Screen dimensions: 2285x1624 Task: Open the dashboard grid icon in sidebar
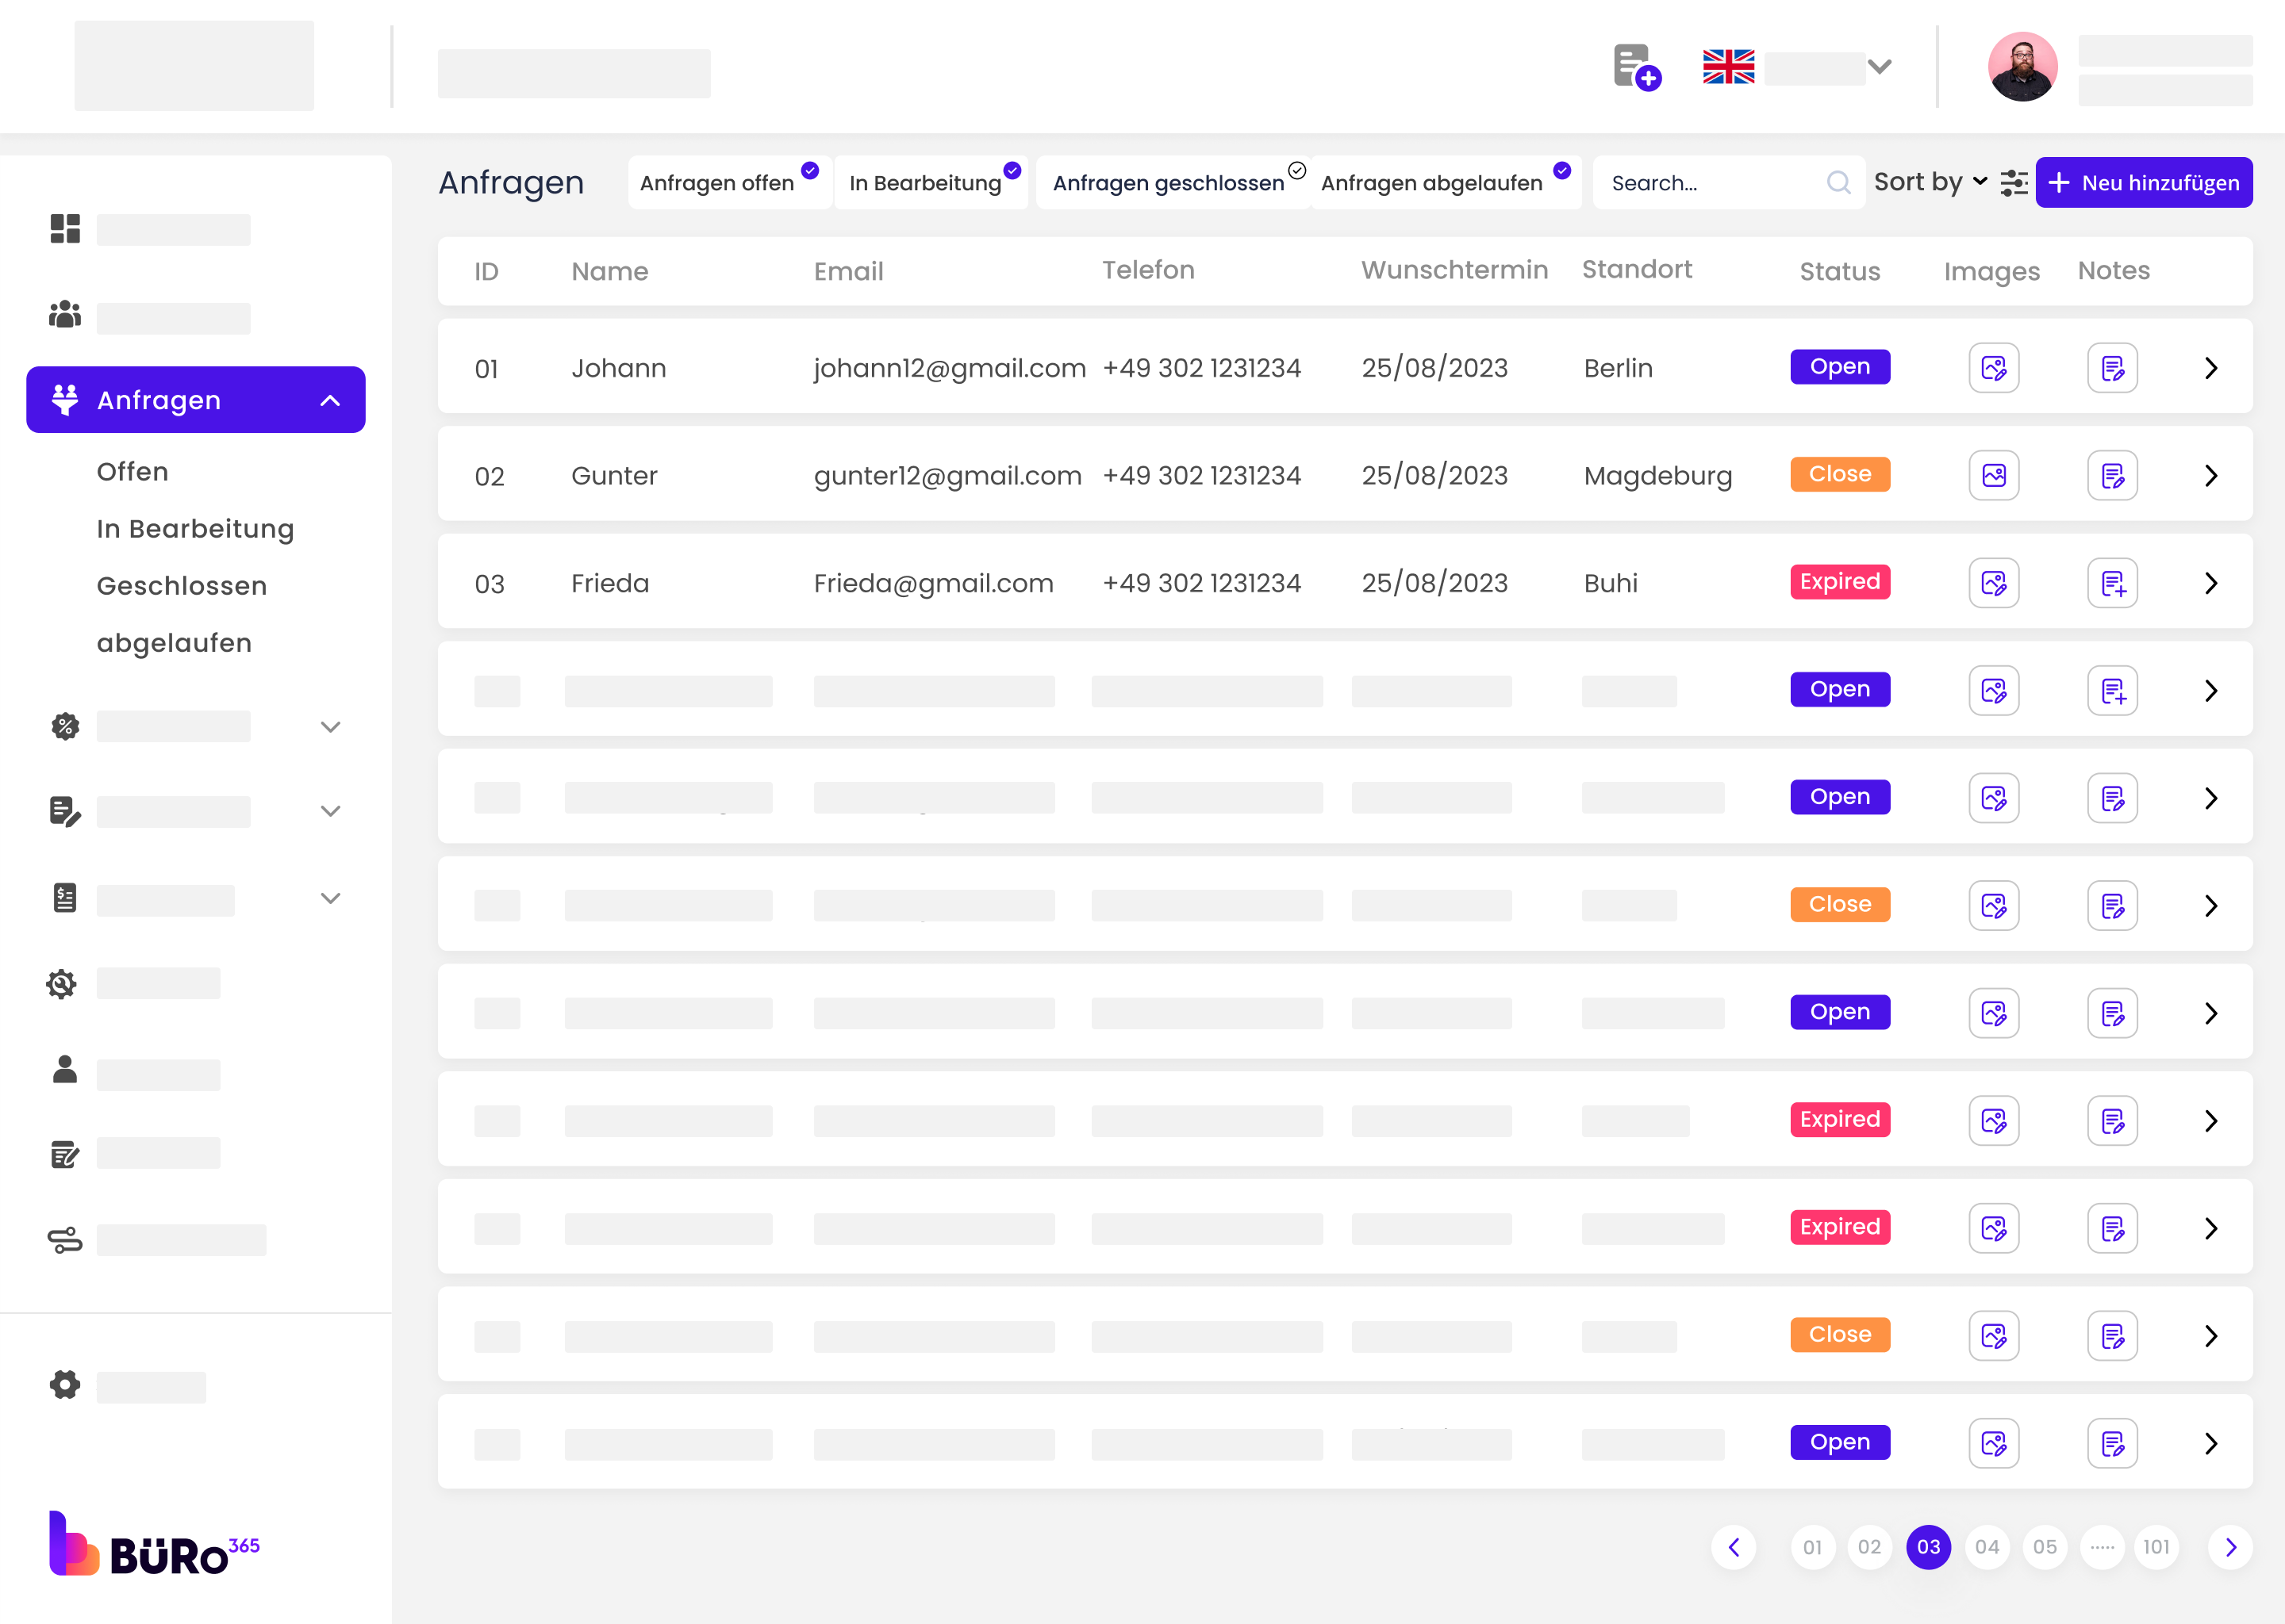[65, 229]
